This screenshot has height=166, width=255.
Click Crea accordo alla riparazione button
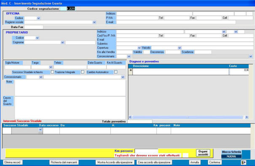pyautogui.click(x=154, y=163)
